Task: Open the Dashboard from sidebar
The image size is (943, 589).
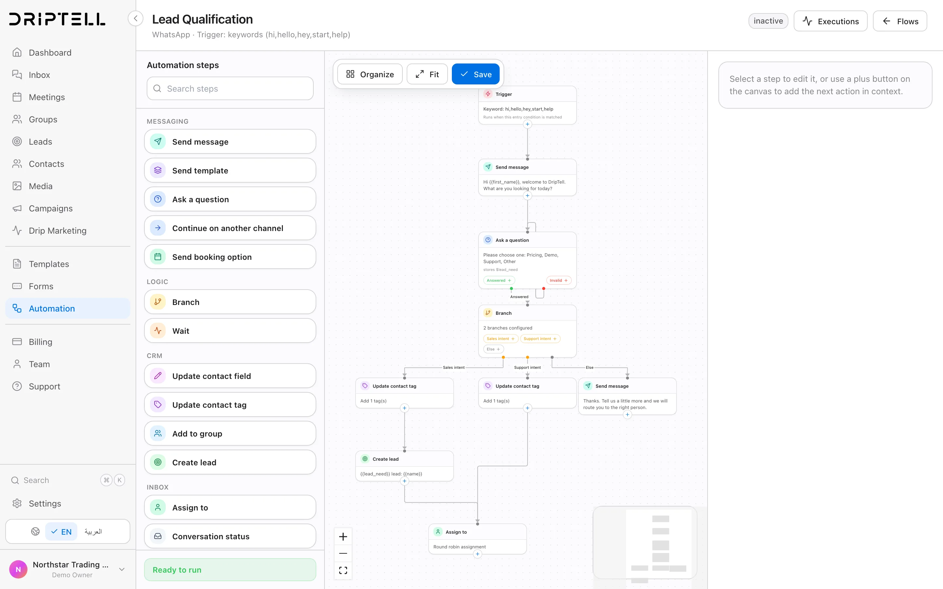Action: point(67,53)
